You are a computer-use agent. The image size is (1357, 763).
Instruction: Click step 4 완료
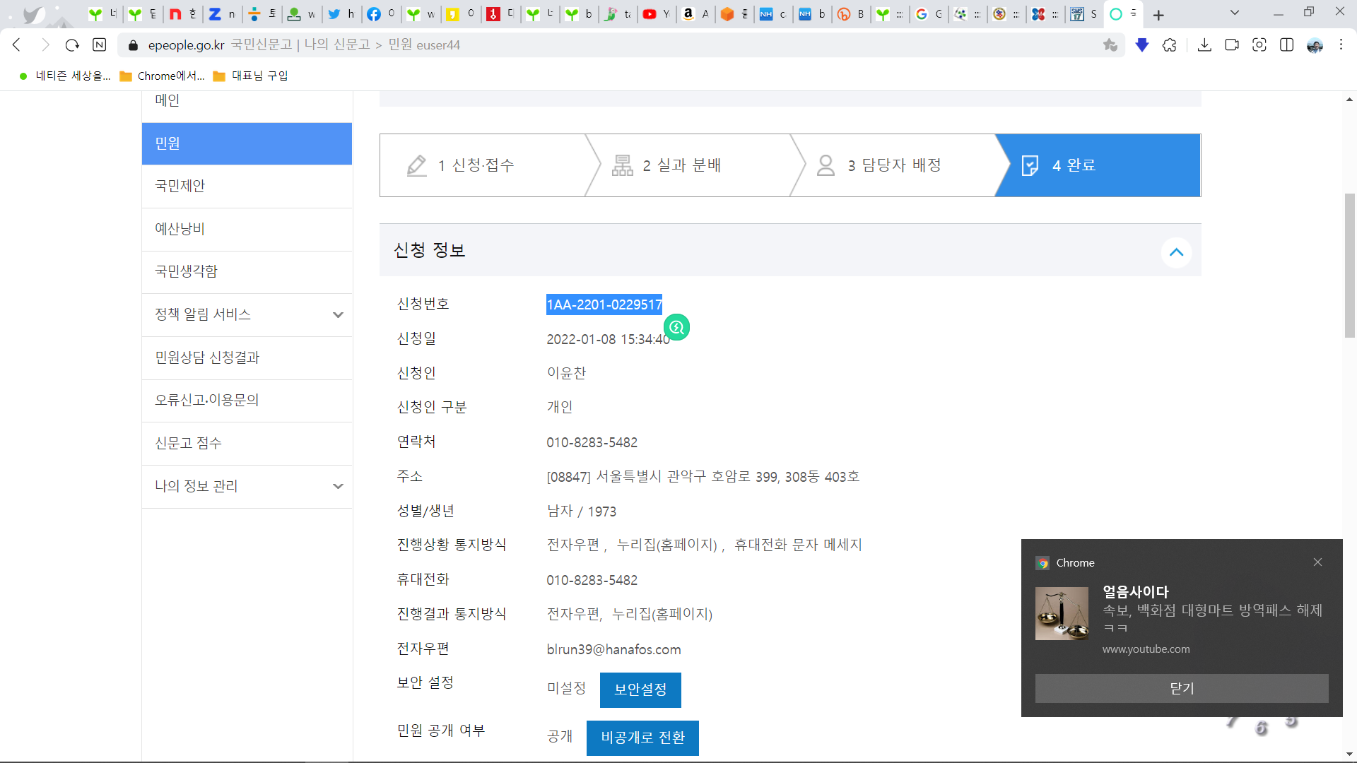coord(1098,165)
